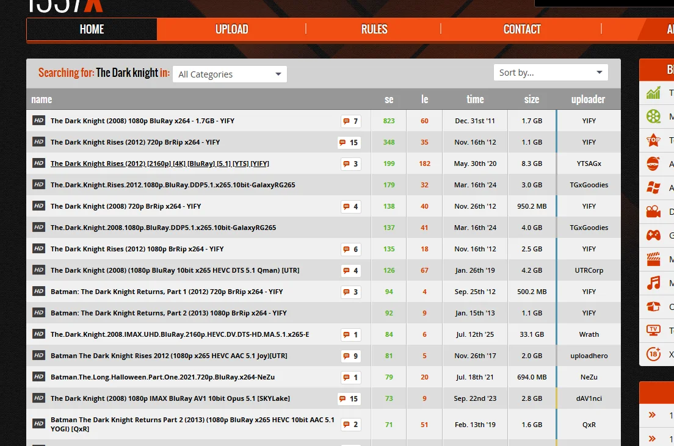Open the TV monitor icon in sidebar
This screenshot has width=674, height=446.
(x=653, y=330)
